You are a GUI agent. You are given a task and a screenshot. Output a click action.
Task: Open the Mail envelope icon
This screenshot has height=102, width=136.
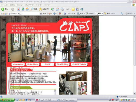(58, 9)
